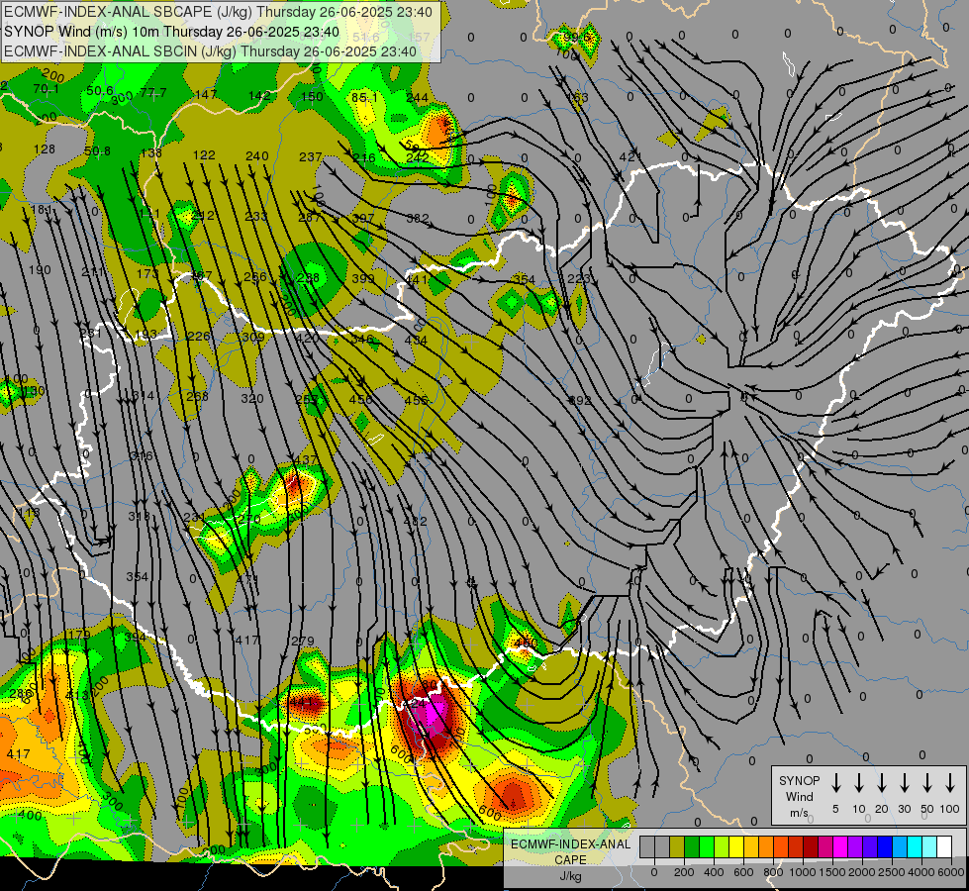This screenshot has height=891, width=969.
Task: Click the magenta CAPE maximum area on map
Action: coord(435,713)
